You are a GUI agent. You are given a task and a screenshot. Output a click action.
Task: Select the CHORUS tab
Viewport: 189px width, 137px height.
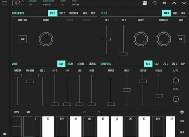(92, 64)
